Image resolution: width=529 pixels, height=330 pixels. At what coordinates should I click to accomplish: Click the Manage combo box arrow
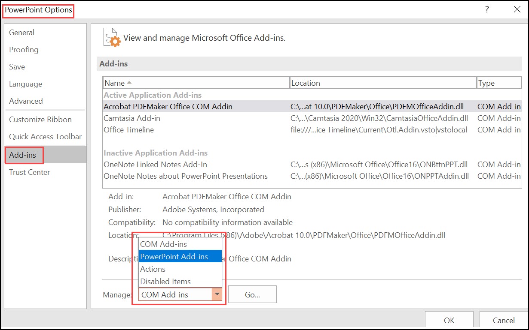point(217,294)
